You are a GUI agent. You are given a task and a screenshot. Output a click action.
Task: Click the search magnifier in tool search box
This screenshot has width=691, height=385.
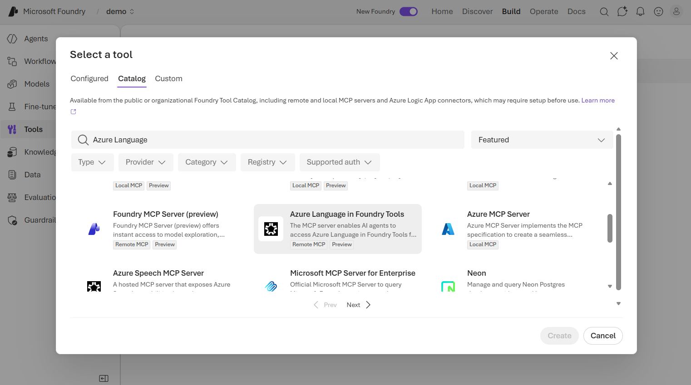point(83,140)
